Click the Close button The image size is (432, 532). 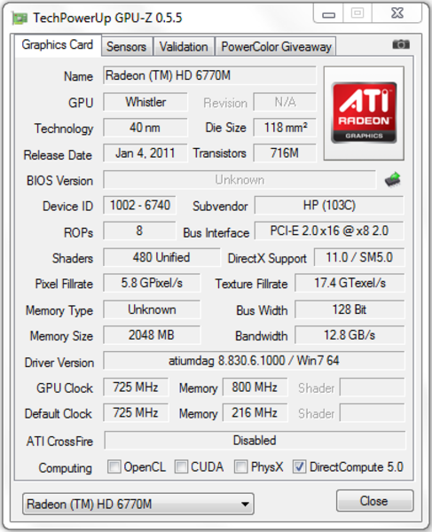coord(374,501)
